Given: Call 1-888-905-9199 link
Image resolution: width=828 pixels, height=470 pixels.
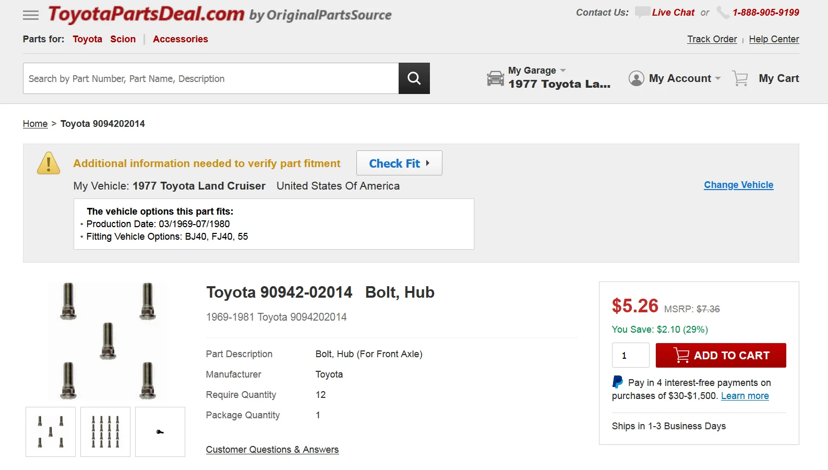Looking at the screenshot, I should (x=765, y=13).
